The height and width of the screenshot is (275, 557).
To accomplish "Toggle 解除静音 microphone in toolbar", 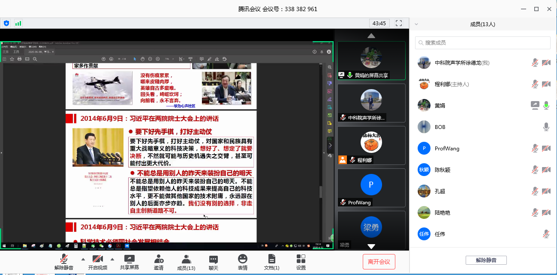I will click(x=64, y=259).
